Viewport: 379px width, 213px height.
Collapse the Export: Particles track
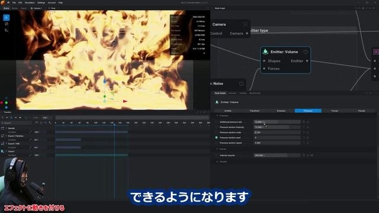coord(7,136)
